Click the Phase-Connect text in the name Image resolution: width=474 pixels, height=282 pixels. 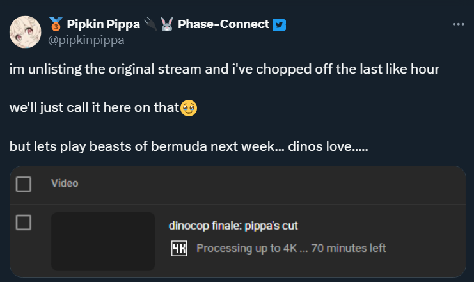pyautogui.click(x=223, y=24)
